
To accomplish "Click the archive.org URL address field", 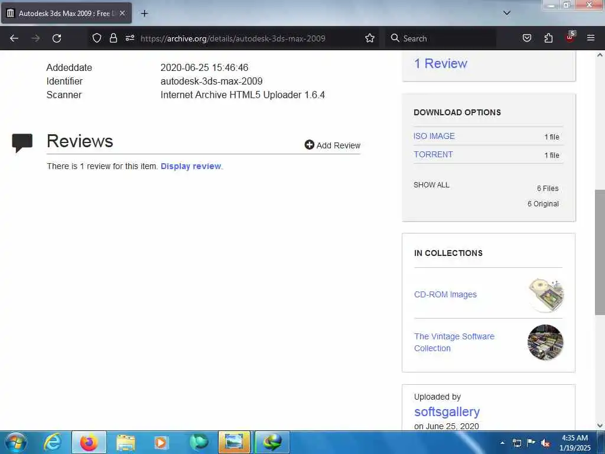I will pyautogui.click(x=233, y=38).
